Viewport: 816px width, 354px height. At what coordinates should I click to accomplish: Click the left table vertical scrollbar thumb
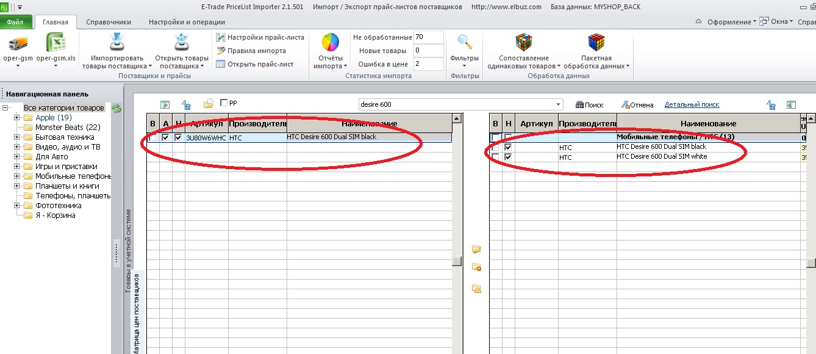(457, 261)
